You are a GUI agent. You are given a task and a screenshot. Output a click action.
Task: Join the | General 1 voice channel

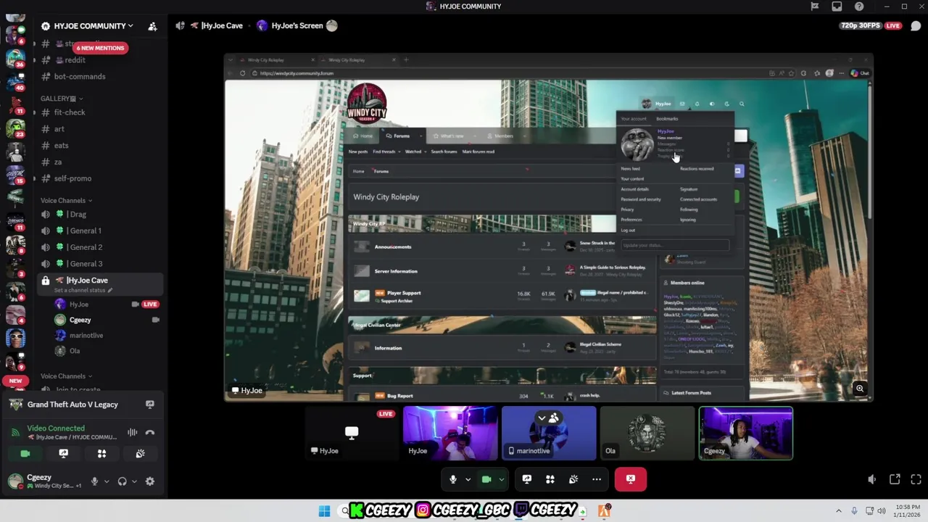coord(101,231)
